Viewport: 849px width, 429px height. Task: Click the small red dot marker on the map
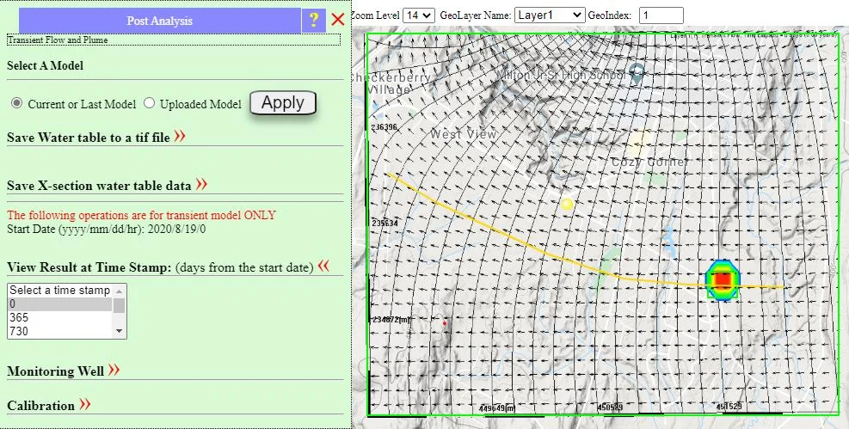click(x=445, y=323)
